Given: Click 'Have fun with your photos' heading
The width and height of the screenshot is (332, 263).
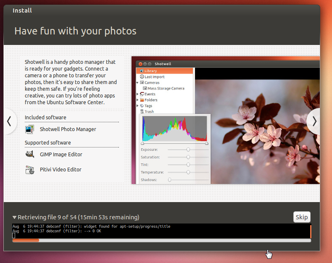Looking at the screenshot, I should 75,31.
